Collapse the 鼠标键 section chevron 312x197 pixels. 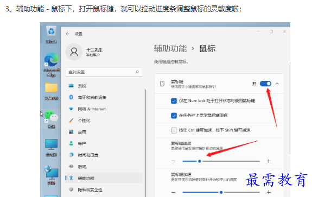click(x=277, y=84)
